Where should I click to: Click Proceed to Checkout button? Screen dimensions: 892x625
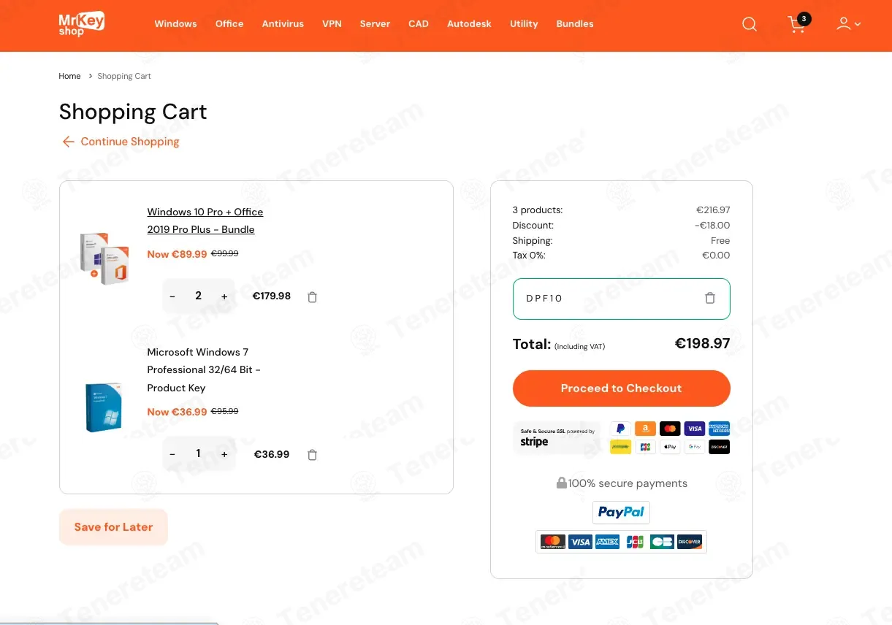622,388
